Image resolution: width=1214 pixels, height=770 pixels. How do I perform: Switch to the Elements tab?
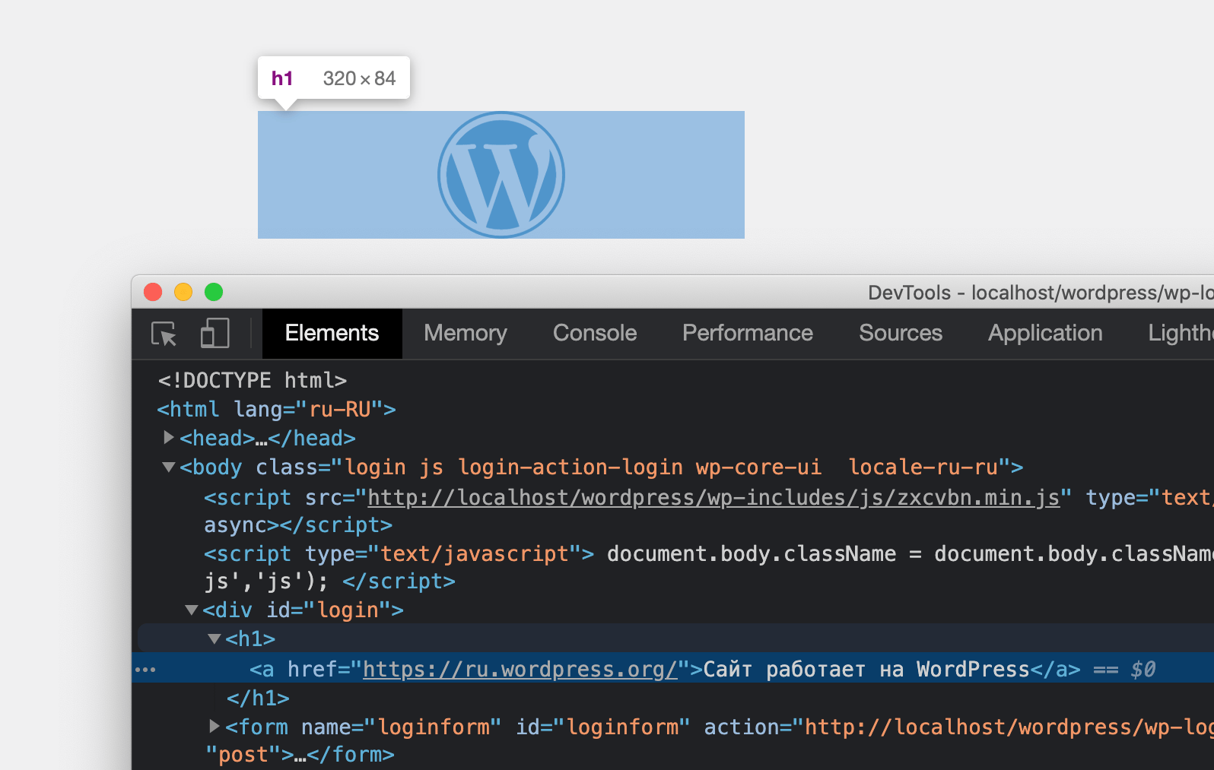pos(332,333)
